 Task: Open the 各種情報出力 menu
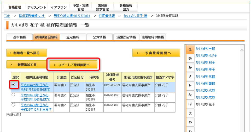coord(126,7)
